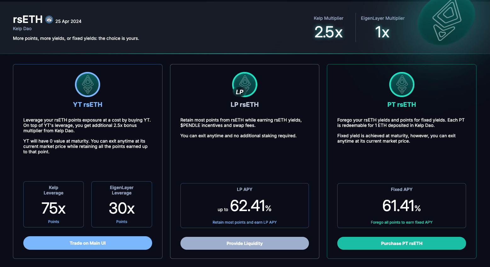
Task: Click the Kelp Dao badge icon beside rsETH
Action: coord(49,19)
